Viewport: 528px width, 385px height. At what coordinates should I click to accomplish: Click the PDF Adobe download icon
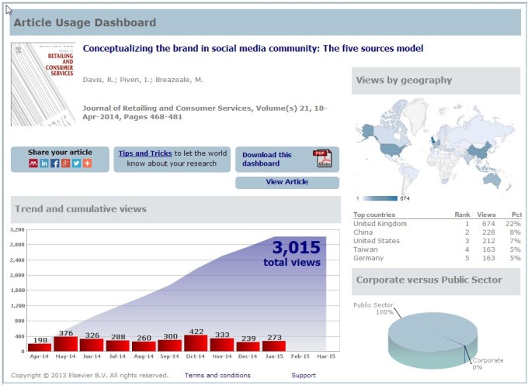point(322,158)
